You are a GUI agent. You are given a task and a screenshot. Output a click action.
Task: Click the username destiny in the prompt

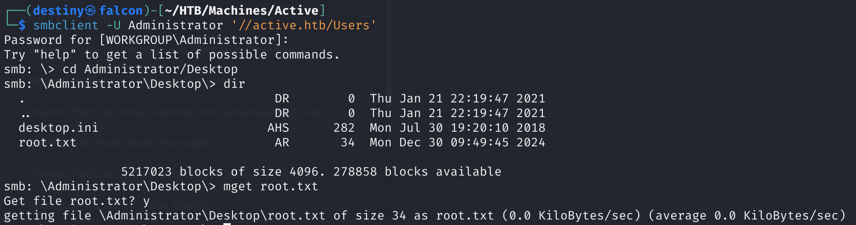tap(59, 11)
